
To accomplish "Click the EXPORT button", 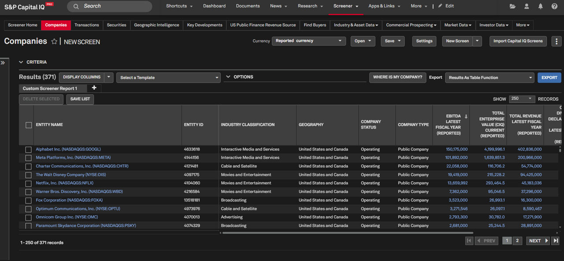I will [549, 77].
